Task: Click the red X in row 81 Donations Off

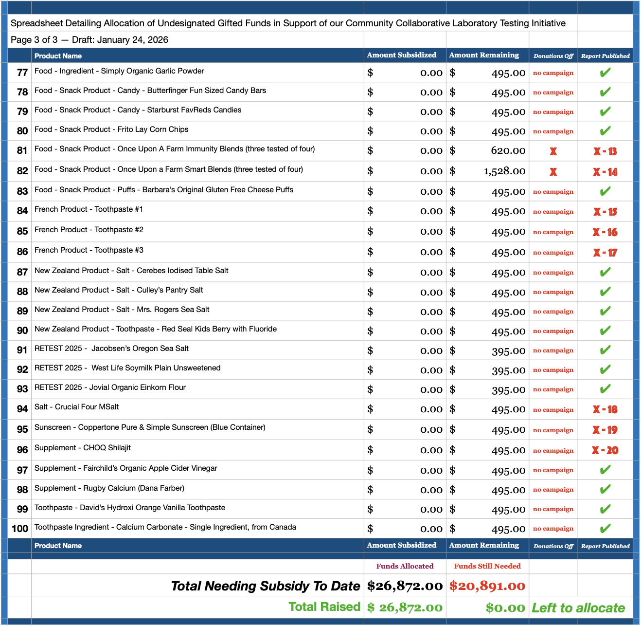Action: [x=553, y=151]
